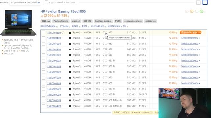
Task: Remove the 6 ядер (6 потоков) filter chip
Action: (x=151, y=112)
